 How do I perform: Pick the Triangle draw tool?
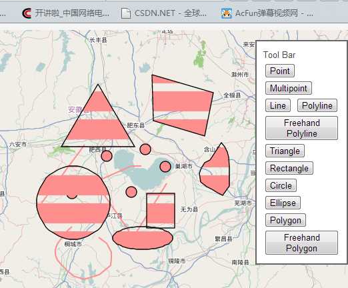pos(285,151)
